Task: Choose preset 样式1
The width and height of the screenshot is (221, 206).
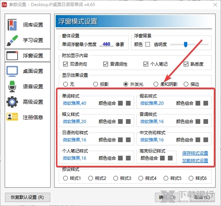Action: click(x=66, y=178)
